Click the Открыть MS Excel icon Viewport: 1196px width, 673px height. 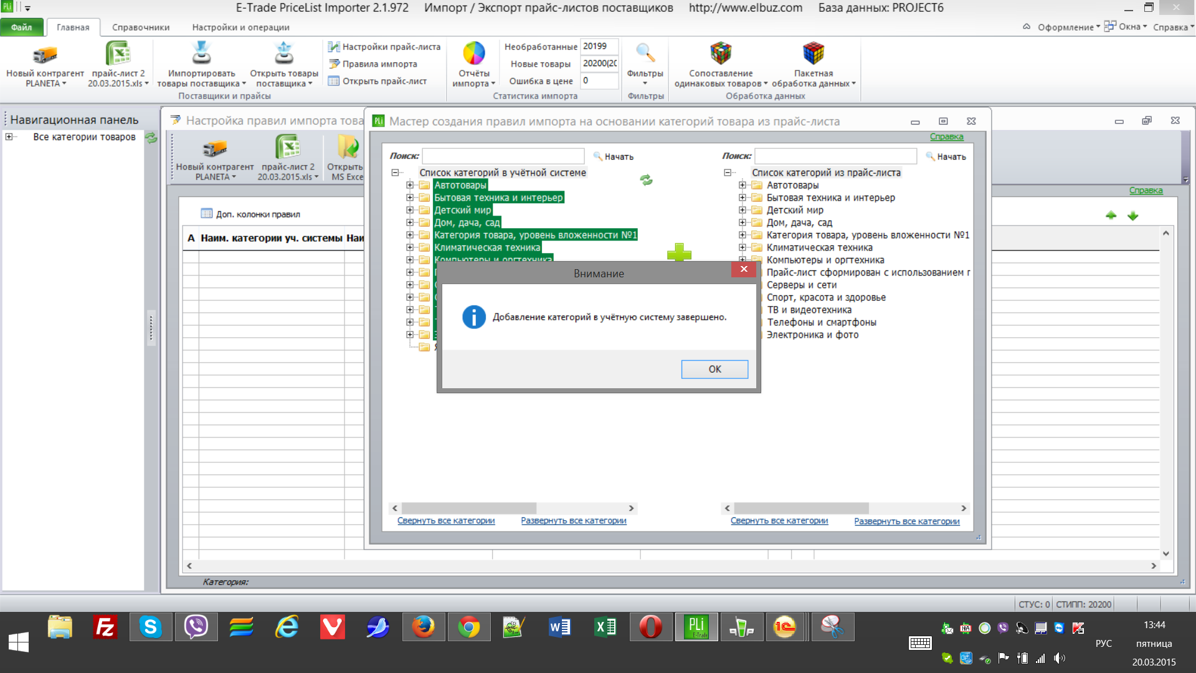[348, 148]
